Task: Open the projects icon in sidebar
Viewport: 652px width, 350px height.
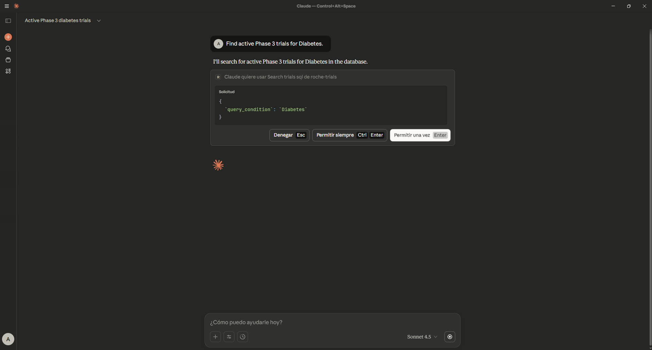Action: [x=8, y=60]
